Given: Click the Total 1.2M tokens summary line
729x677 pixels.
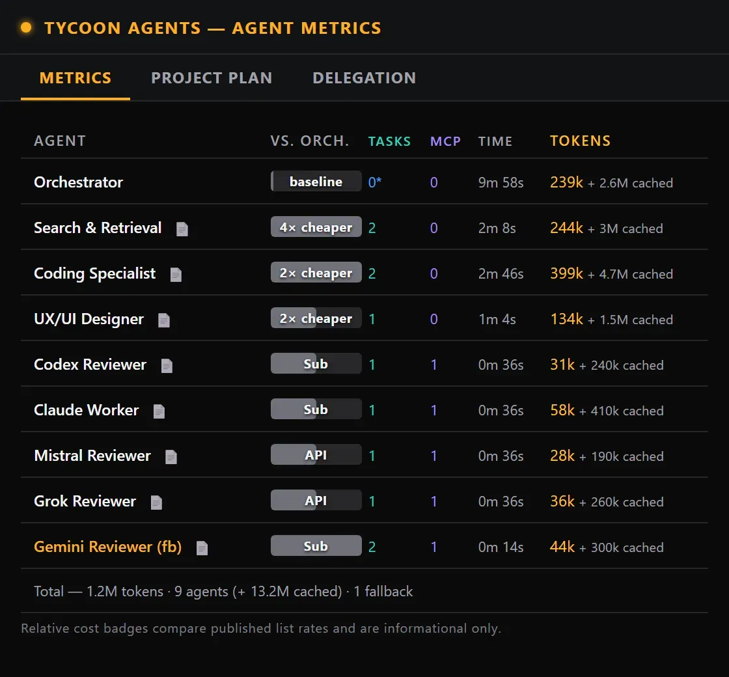Looking at the screenshot, I should (x=223, y=592).
